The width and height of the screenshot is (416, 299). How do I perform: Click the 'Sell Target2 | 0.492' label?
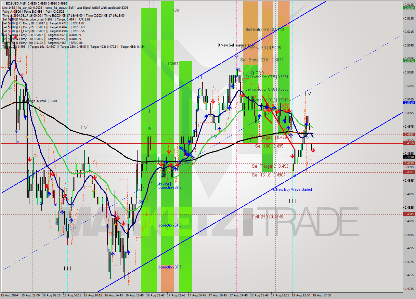point(270,166)
